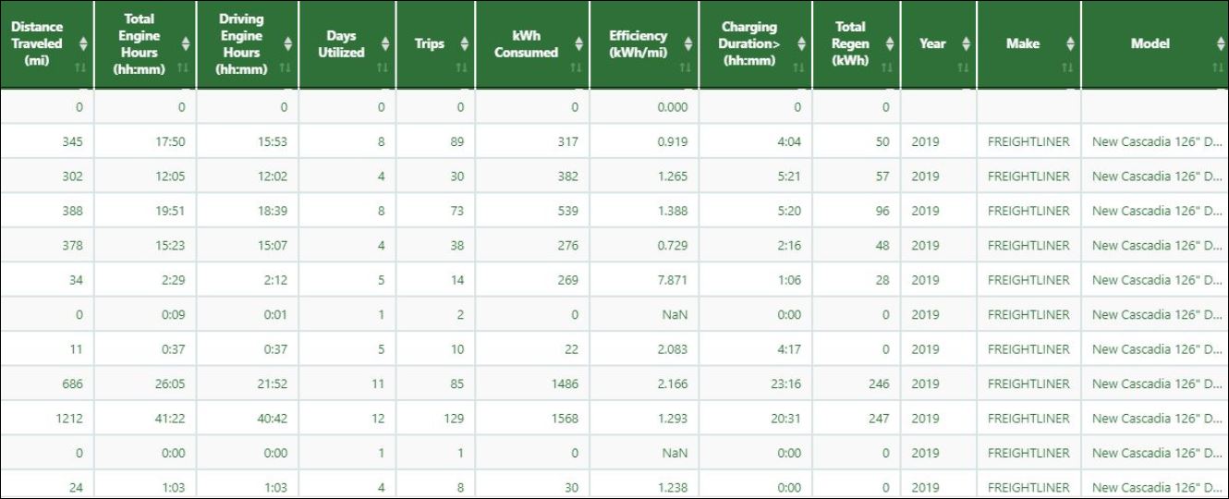Viewport: 1229px width, 499px height.
Task: Select FREIGHTLINER in the 686-mile row
Action: coord(1028,383)
